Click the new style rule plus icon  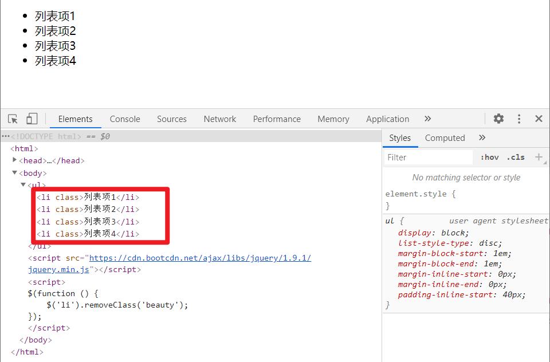(539, 157)
